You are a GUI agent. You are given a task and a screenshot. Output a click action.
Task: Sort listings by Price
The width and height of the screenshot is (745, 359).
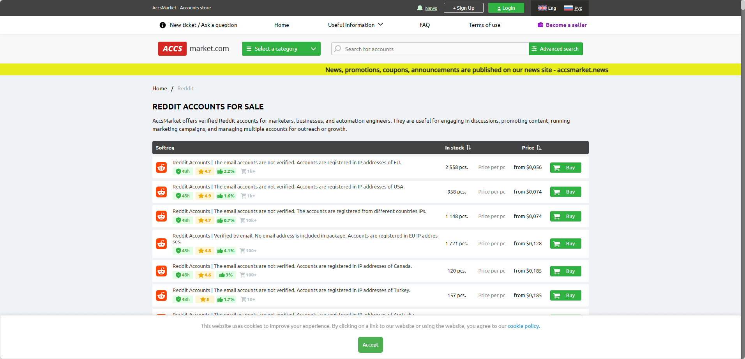(532, 148)
